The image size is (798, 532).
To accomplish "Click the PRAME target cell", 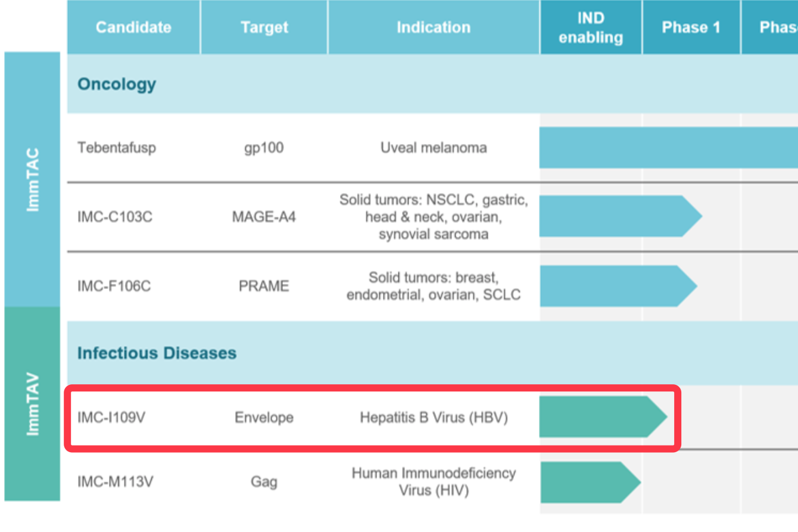I will pos(264,287).
